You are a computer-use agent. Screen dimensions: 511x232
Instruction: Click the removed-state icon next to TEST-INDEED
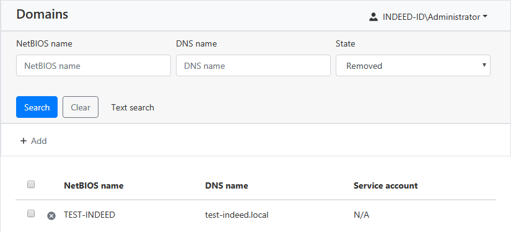coord(51,216)
